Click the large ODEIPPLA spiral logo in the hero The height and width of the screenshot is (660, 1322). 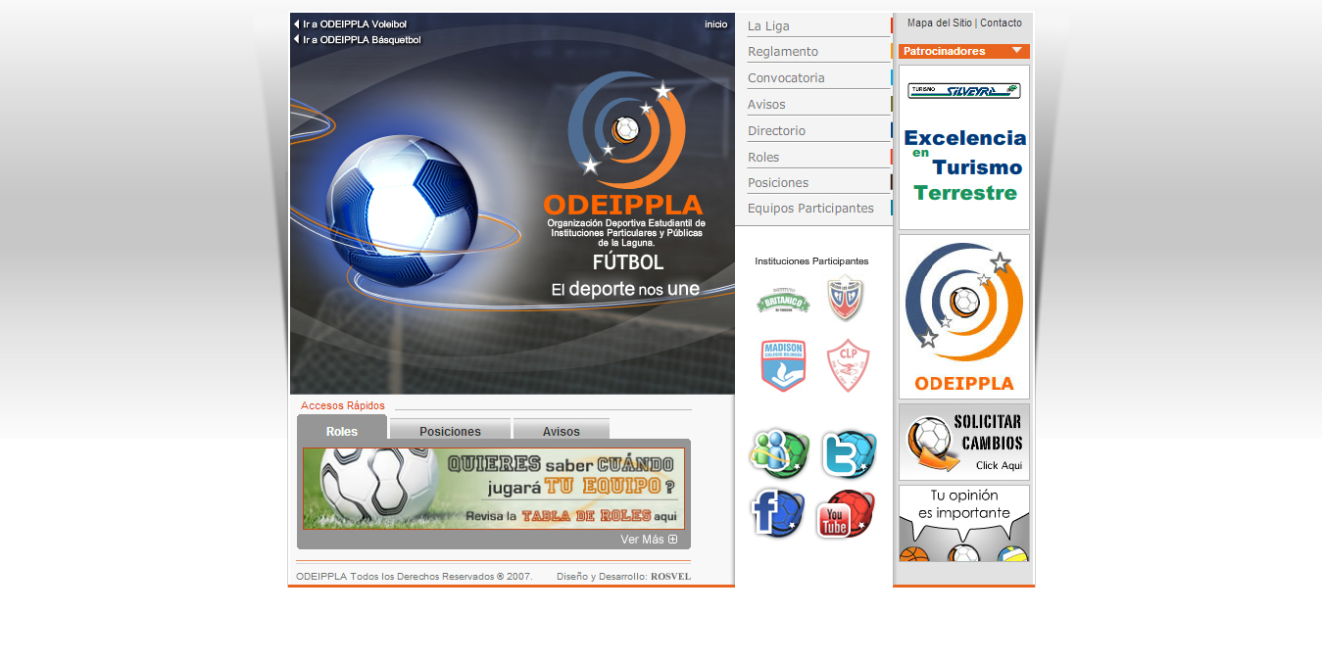tap(625, 129)
